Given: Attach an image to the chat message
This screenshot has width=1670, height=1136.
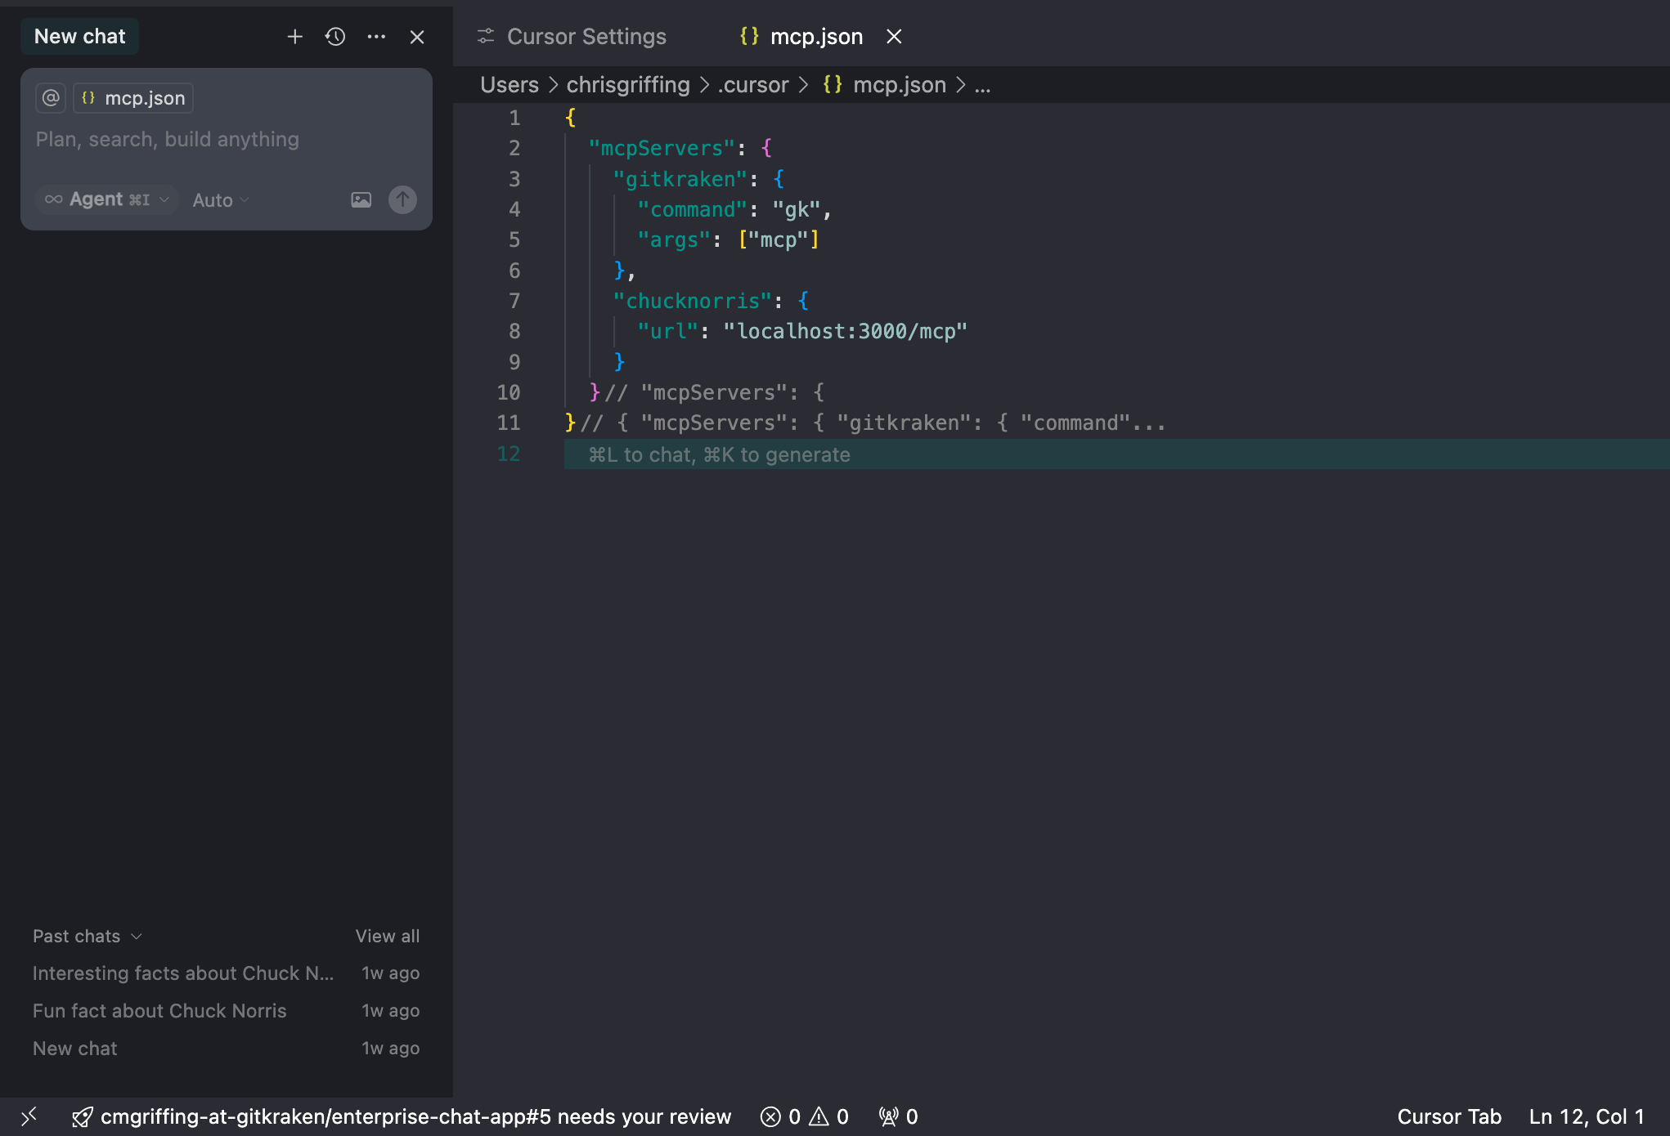Looking at the screenshot, I should point(361,199).
